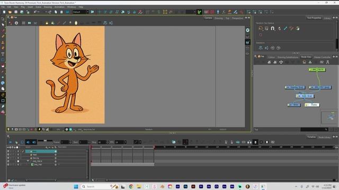Toggle sound playback speaker button in Timeline
The image size is (339, 190).
pos(28,142)
